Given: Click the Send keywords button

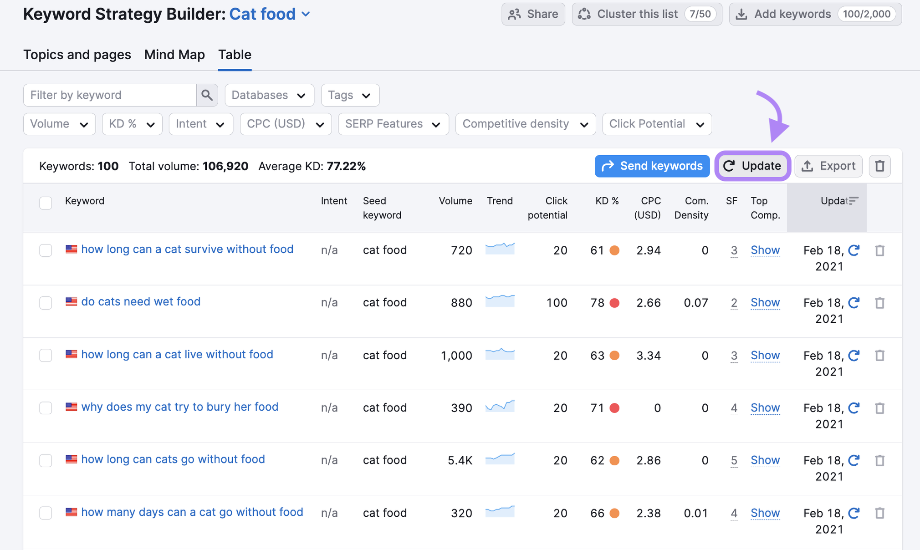Looking at the screenshot, I should click(652, 166).
